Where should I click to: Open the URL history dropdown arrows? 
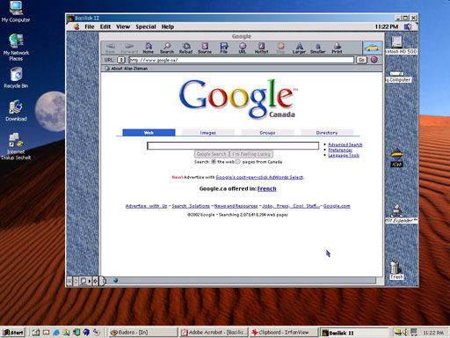coord(121,60)
